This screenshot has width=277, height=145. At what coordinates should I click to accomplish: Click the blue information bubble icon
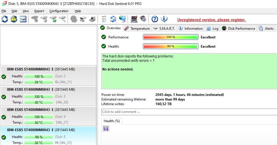click(164, 19)
